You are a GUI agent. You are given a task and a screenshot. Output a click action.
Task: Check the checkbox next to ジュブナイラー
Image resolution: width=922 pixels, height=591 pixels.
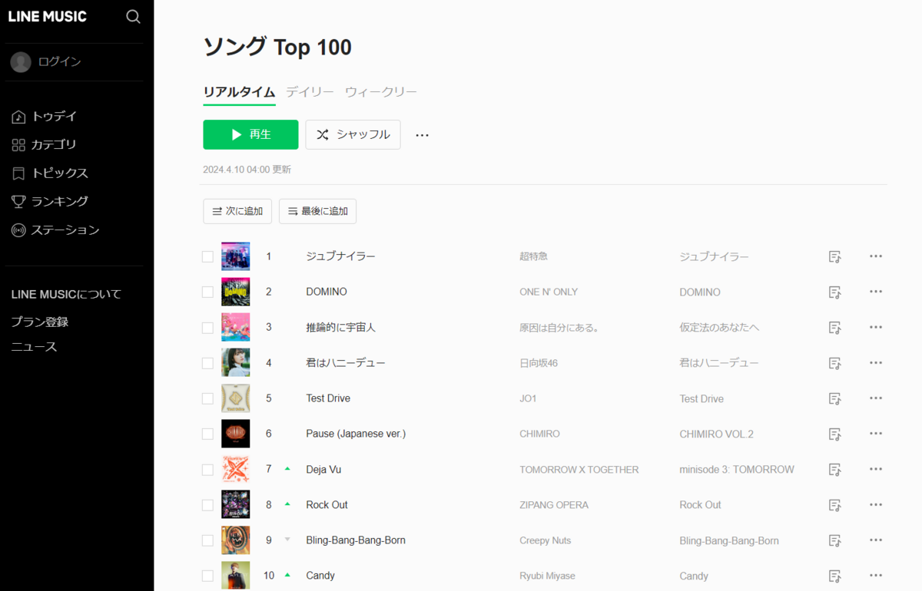tap(207, 256)
